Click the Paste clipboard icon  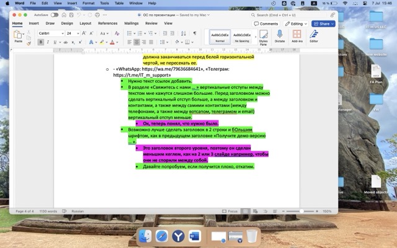[x=18, y=34]
